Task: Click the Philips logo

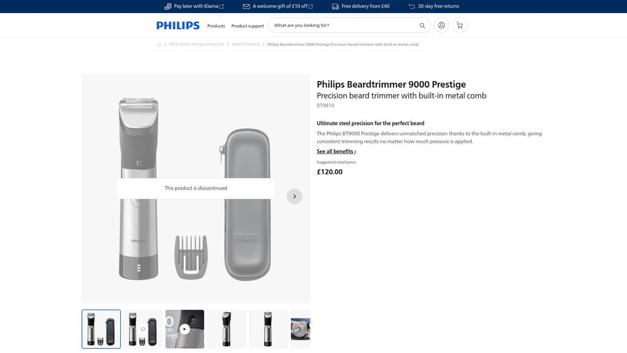Action: coord(178,25)
